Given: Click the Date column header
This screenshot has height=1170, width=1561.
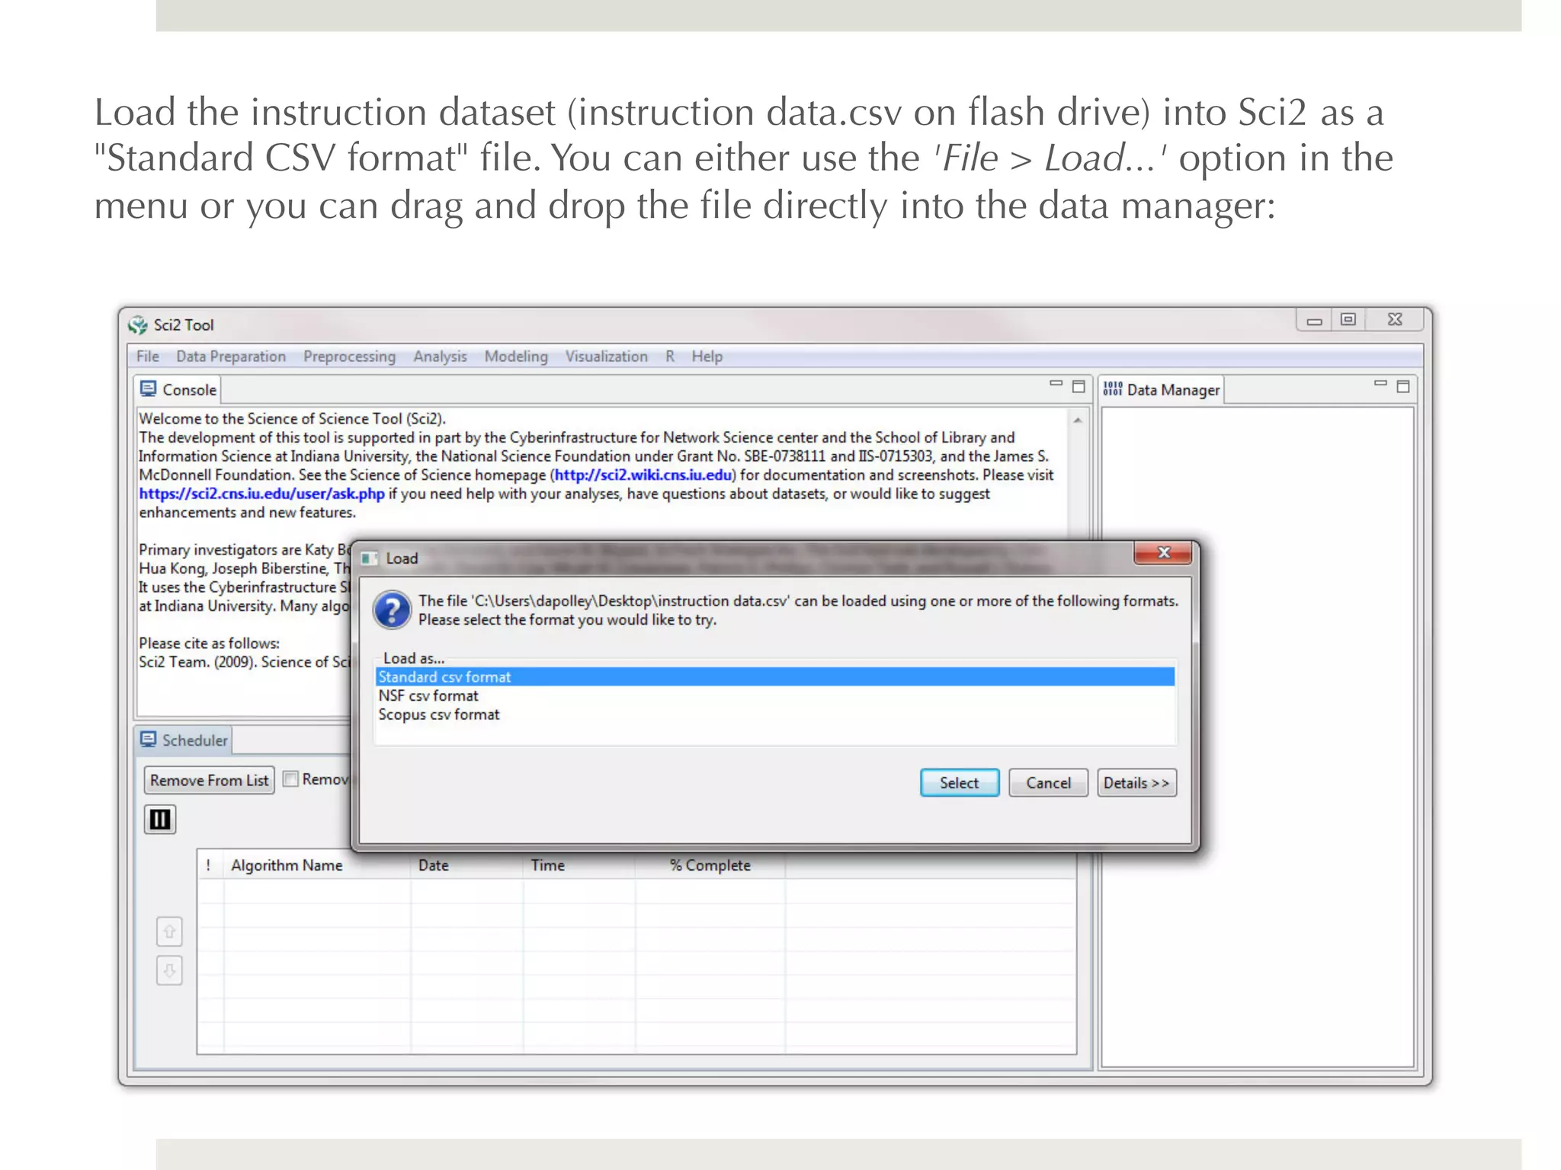Looking at the screenshot, I should (466, 865).
